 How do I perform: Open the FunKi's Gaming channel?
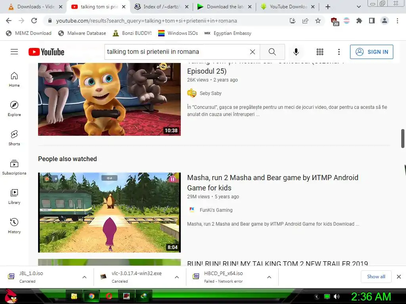coord(216,210)
